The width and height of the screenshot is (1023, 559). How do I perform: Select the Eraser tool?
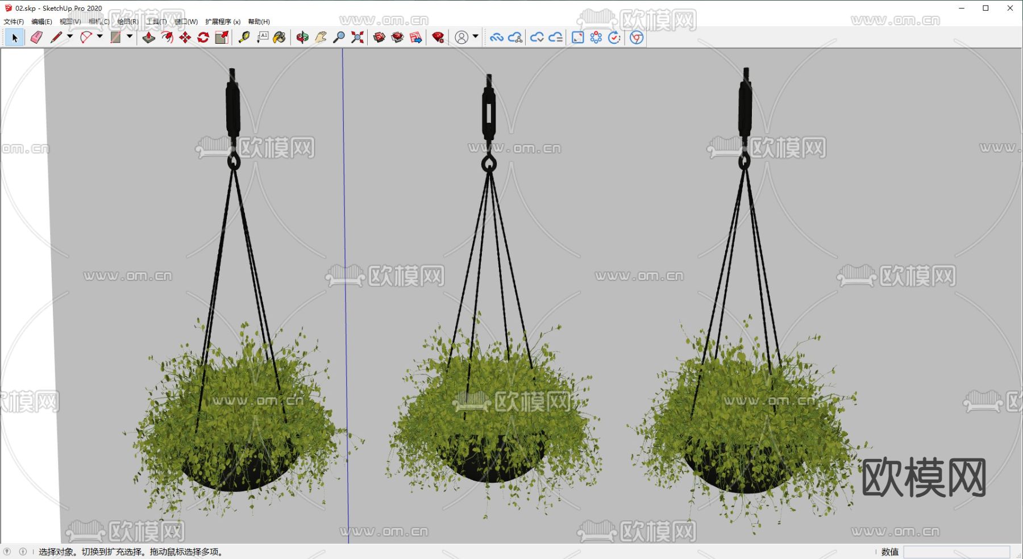pos(35,37)
